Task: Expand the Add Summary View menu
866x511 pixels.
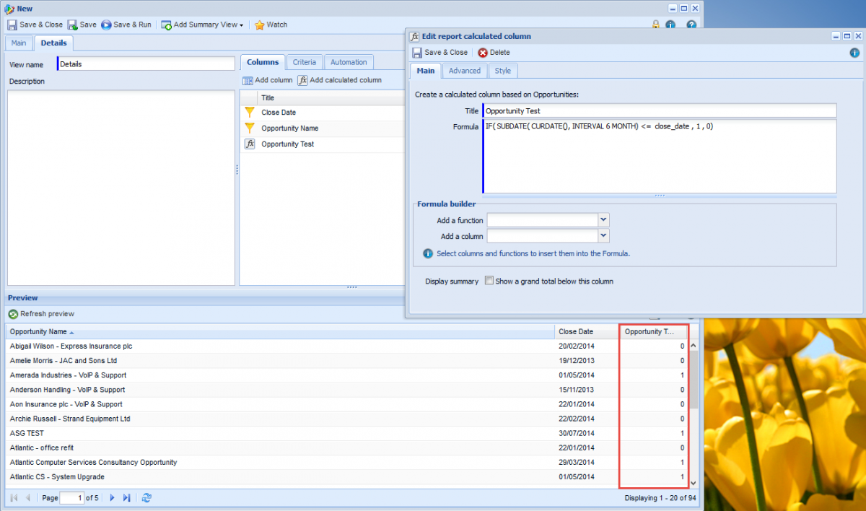Action: 241,25
